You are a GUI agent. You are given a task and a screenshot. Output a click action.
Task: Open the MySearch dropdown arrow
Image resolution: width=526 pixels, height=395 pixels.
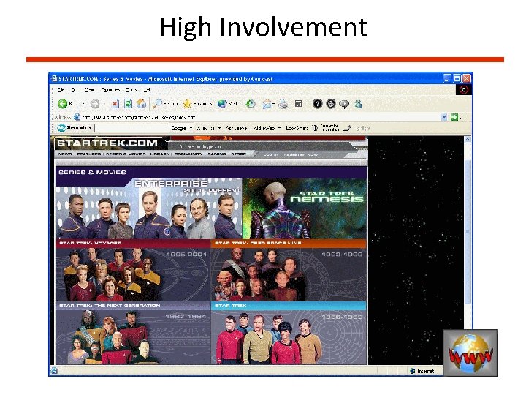pos(91,128)
